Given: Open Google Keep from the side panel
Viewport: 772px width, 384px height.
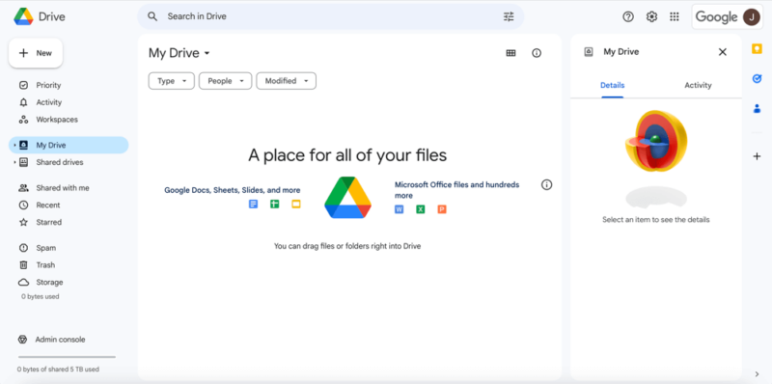Looking at the screenshot, I should (757, 49).
